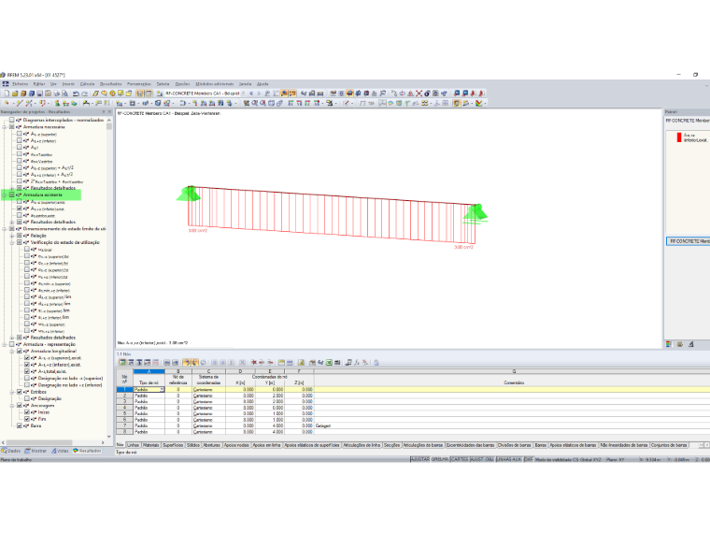The width and height of the screenshot is (710, 533).
Task: Enable the As,-z (superior),exist. checkbox under Armadura existente
Action: [x=20, y=202]
